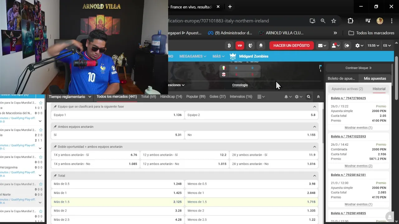Click the markets search magnifier icon
Image resolution: width=399 pixels, height=224 pixels.
(x=309, y=97)
